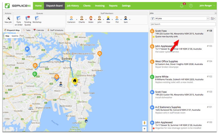This screenshot has height=133, width=219.
Task: Open job #102 Jayne White
Action: [183, 81]
